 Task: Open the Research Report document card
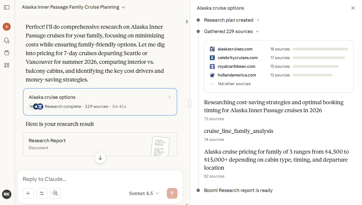coord(100,144)
